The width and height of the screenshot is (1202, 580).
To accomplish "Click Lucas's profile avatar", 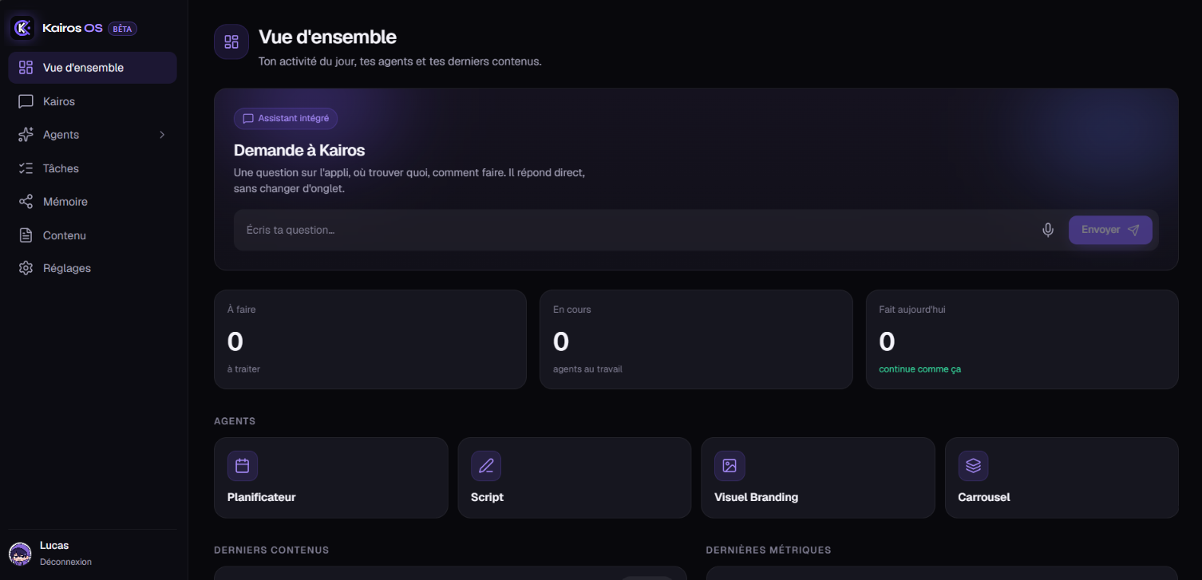I will click(20, 554).
